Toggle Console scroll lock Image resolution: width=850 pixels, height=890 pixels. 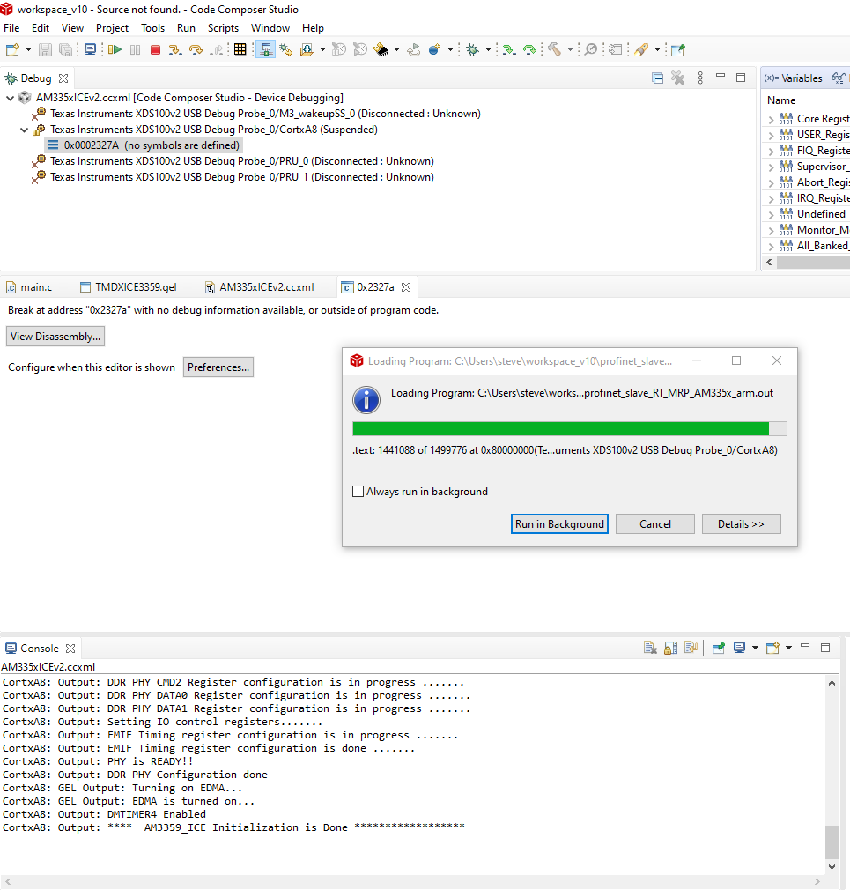671,647
